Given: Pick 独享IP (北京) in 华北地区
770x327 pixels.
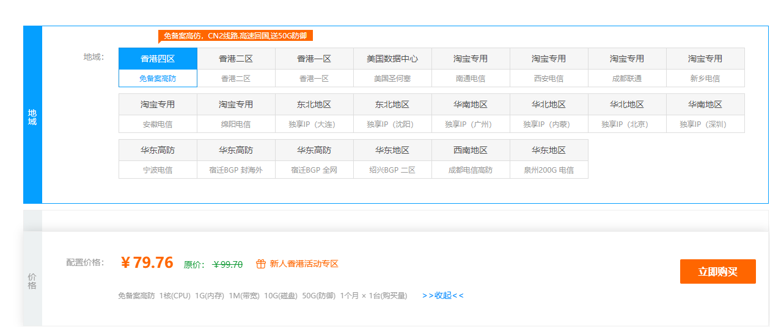Looking at the screenshot, I should (x=627, y=113).
